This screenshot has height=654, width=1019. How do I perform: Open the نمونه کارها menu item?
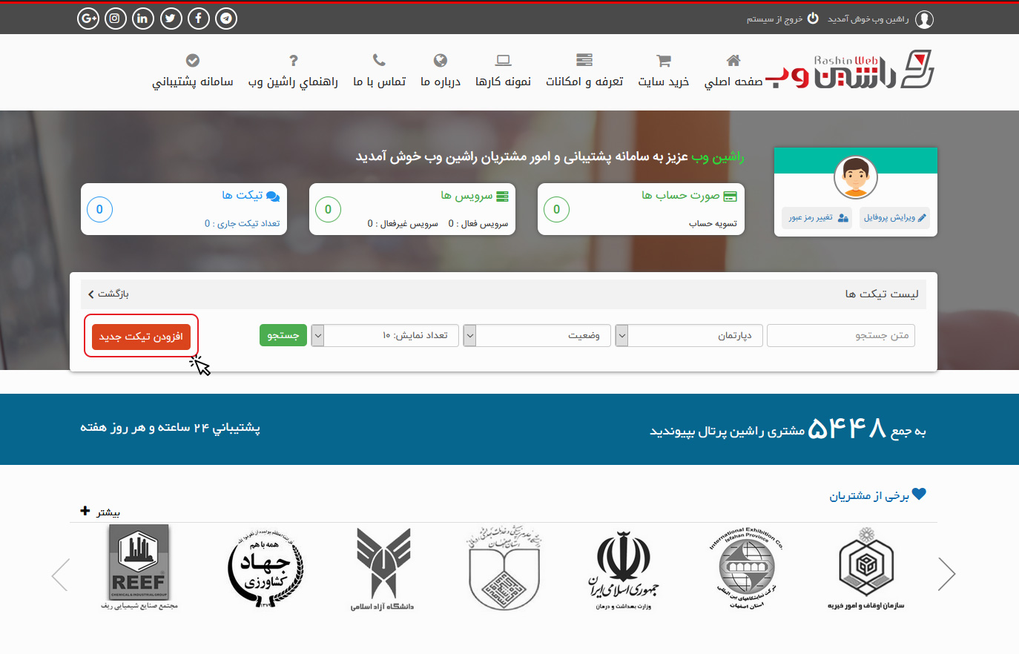tap(504, 82)
